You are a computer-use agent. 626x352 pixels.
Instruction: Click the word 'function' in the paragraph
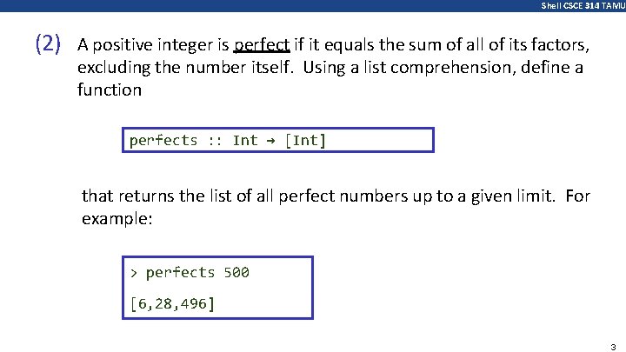pos(110,90)
